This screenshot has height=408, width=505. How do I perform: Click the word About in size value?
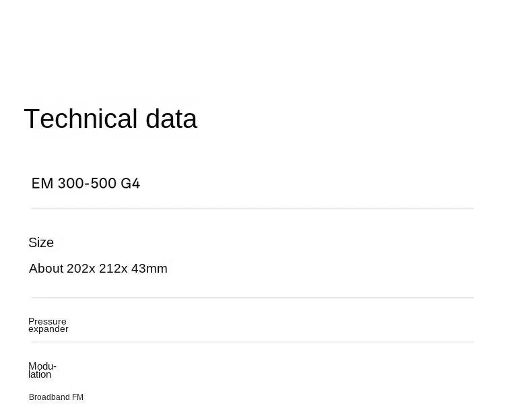coord(46,268)
